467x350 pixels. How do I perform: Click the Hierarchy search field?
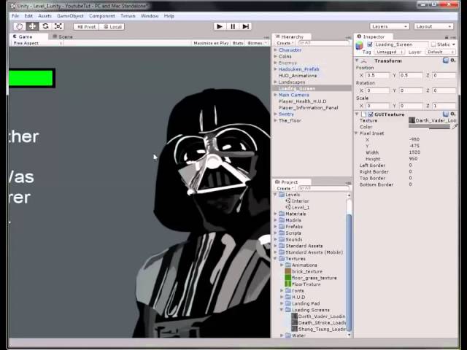pyautogui.click(x=323, y=43)
